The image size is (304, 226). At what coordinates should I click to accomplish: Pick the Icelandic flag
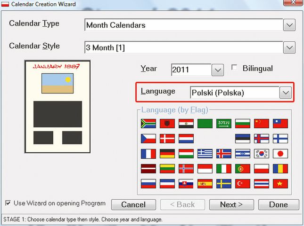224,154
